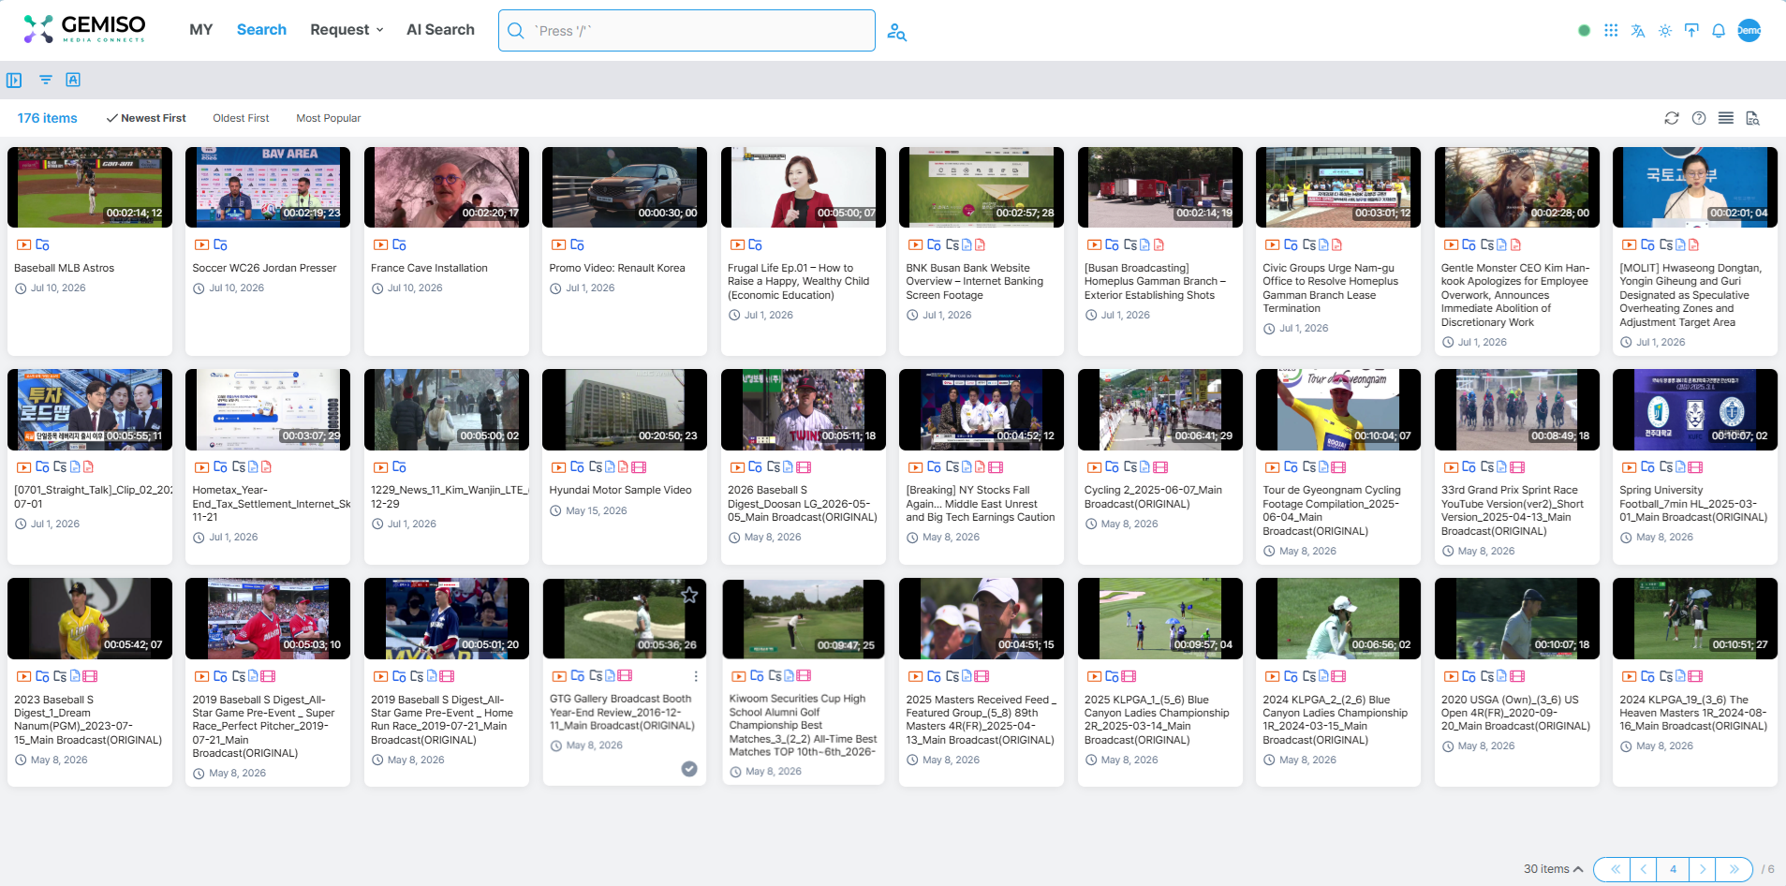This screenshot has width=1786, height=886.
Task: Toggle light/dark theme sun icon
Action: coord(1665,30)
